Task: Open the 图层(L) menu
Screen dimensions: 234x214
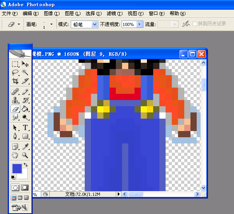Action: (73, 14)
